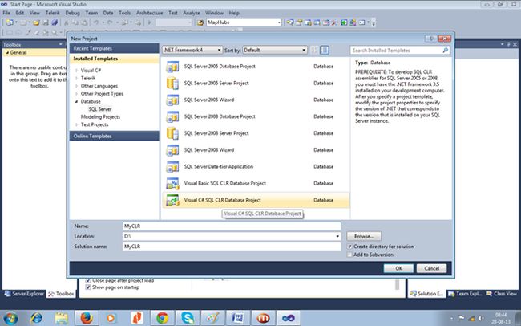Click into the project Name field
Screen dimensions: 521x326
click(232, 226)
